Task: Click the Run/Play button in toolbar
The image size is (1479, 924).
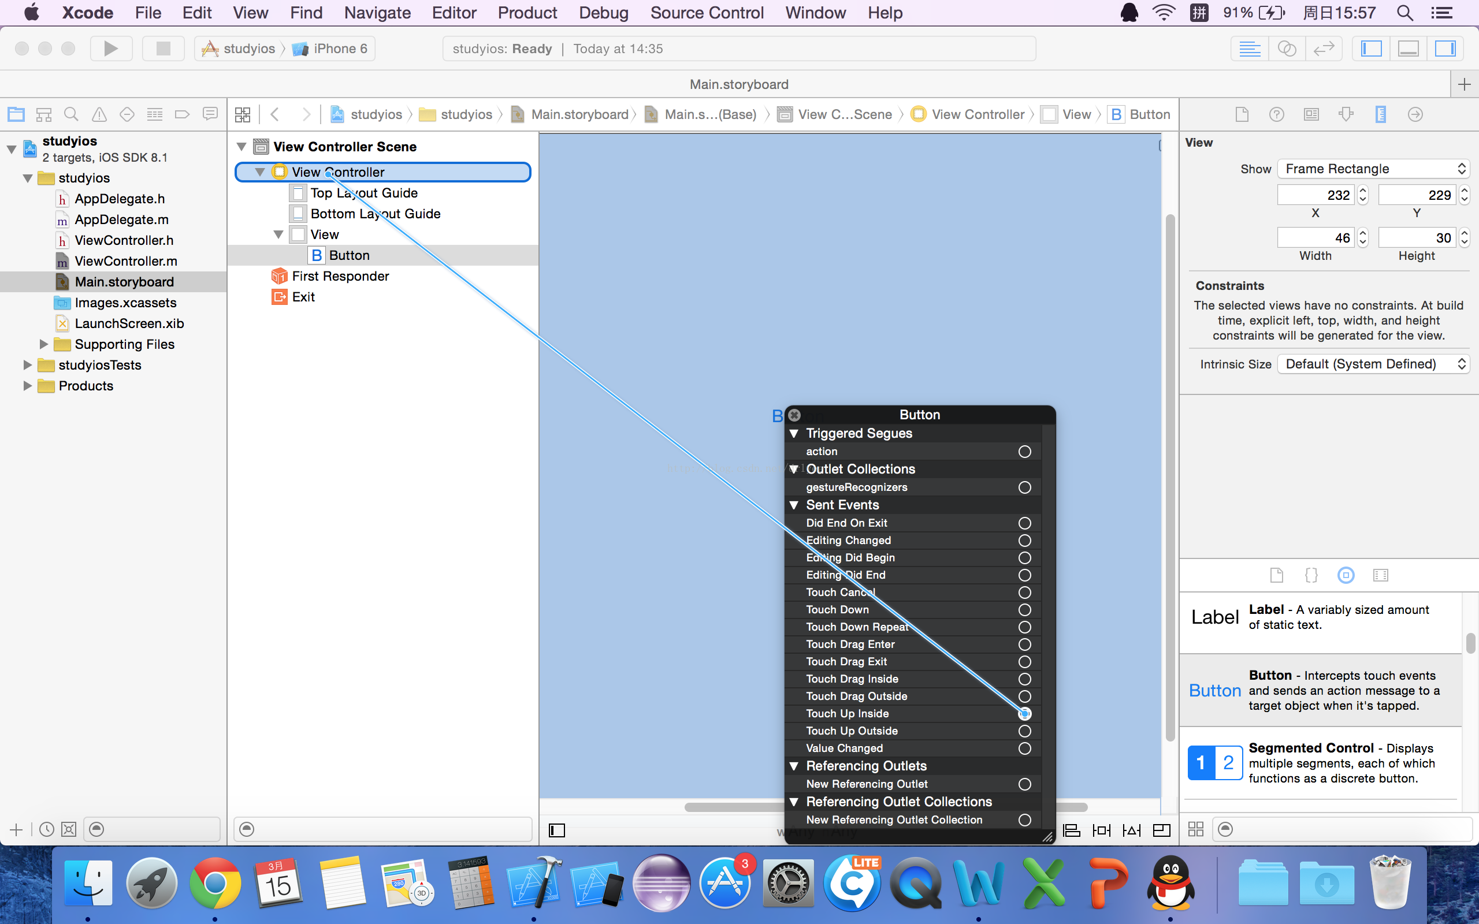Action: coord(111,48)
